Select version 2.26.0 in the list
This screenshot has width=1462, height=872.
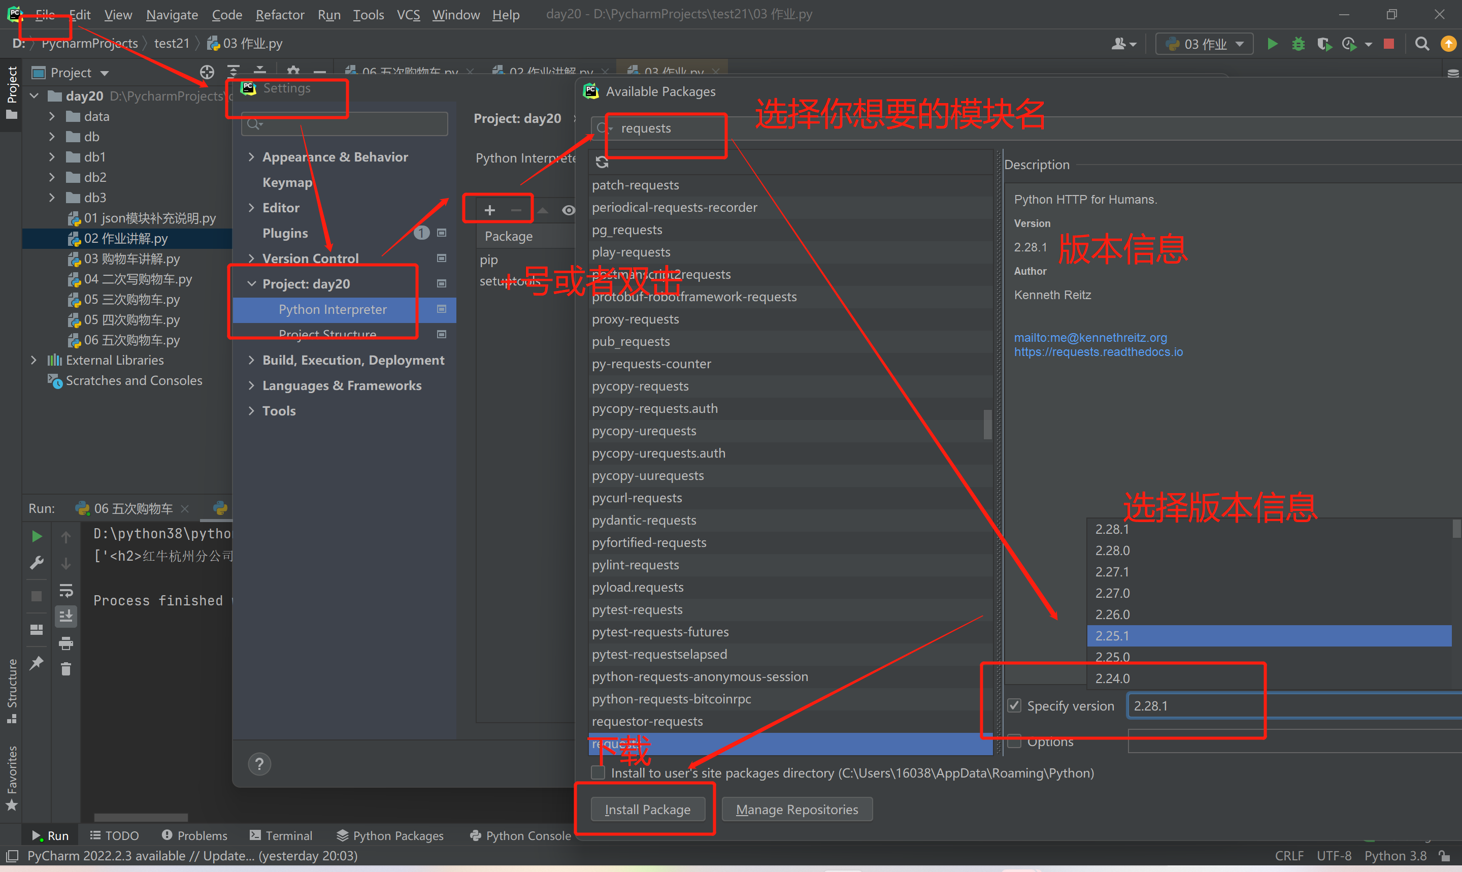pos(1112,614)
